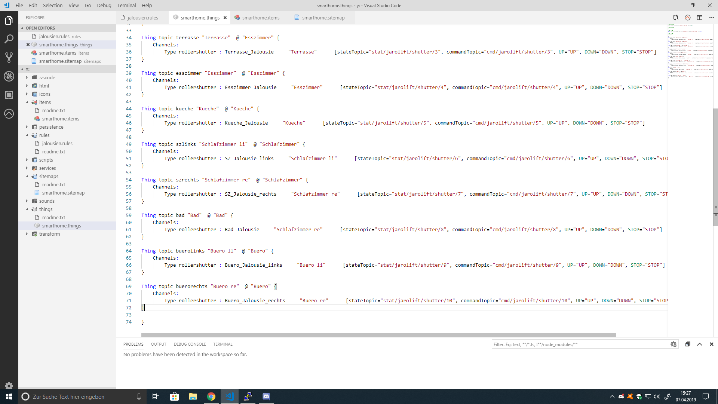The image size is (718, 404).
Task: Click the openHAB icon in editor toolbar
Action: 688,18
